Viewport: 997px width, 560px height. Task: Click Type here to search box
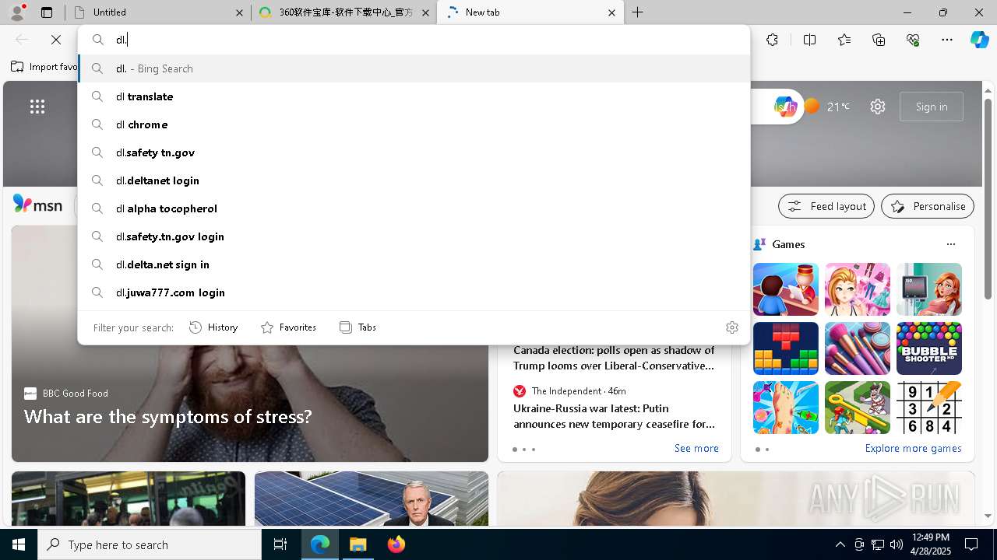point(150,544)
